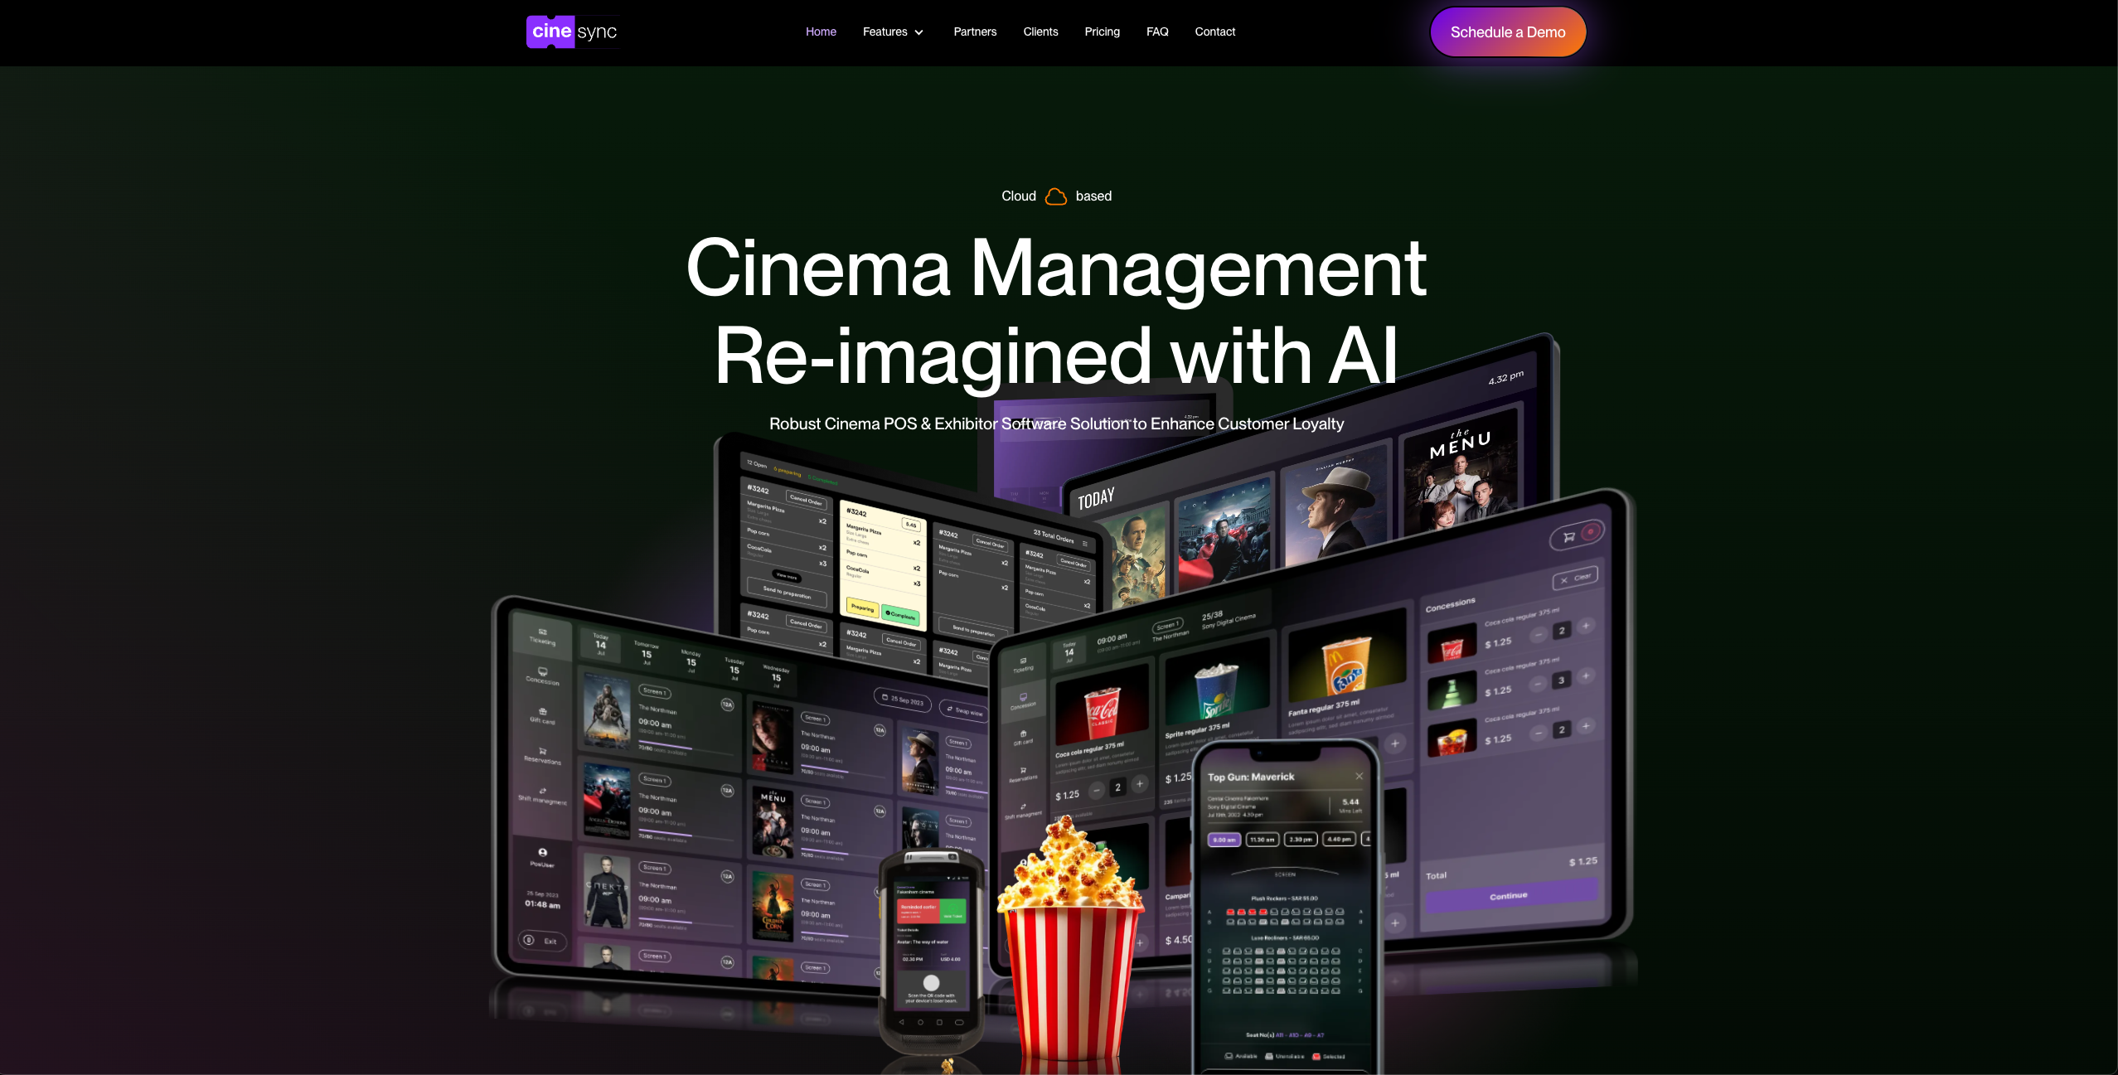Select the Ticketing icon in the POS sidebar
Image resolution: width=2118 pixels, height=1075 pixels.
point(542,634)
